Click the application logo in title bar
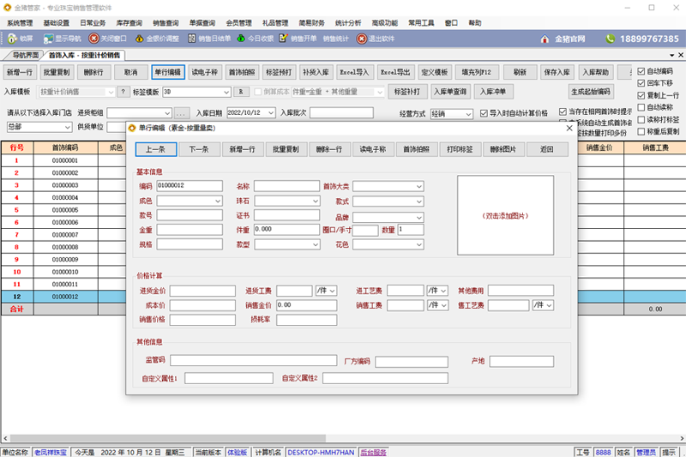The height and width of the screenshot is (457, 686). pos(7,8)
